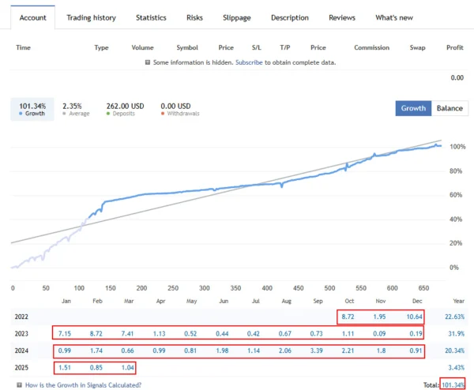Screen dimensions: 474x390
Task: Click the blue Growth legend dot
Action: [21, 114]
